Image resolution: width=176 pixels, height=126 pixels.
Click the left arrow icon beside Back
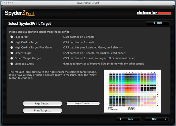[120, 119]
